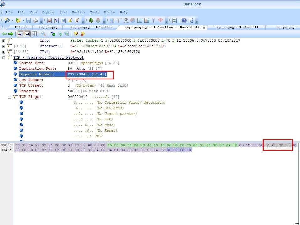Toggle the decode view button beside 0x

point(20,34)
